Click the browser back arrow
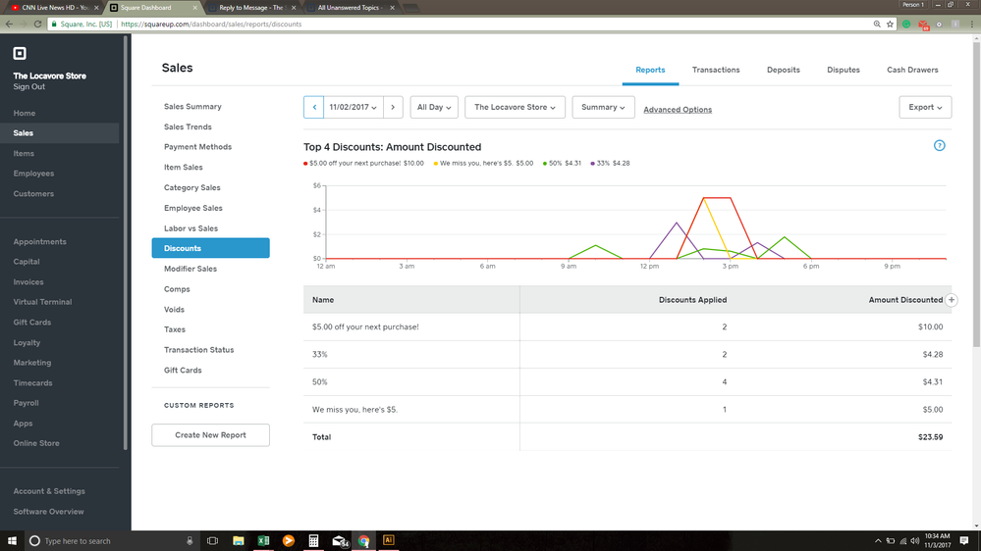This screenshot has height=551, width=981. [10, 24]
